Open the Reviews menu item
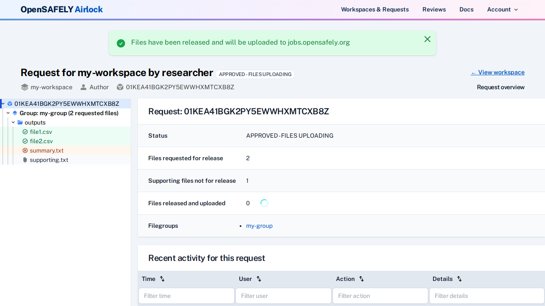 click(434, 9)
